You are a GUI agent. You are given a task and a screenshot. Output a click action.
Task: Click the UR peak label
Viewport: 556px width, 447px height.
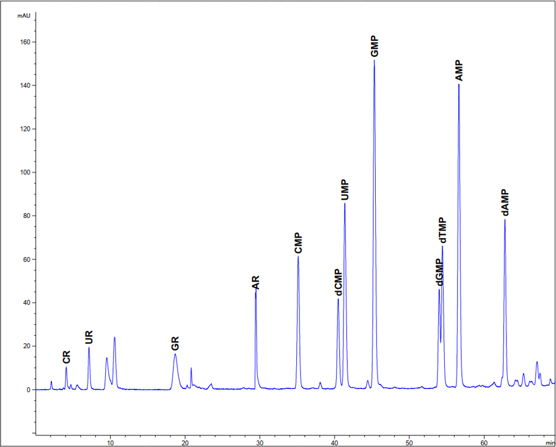(x=89, y=336)
